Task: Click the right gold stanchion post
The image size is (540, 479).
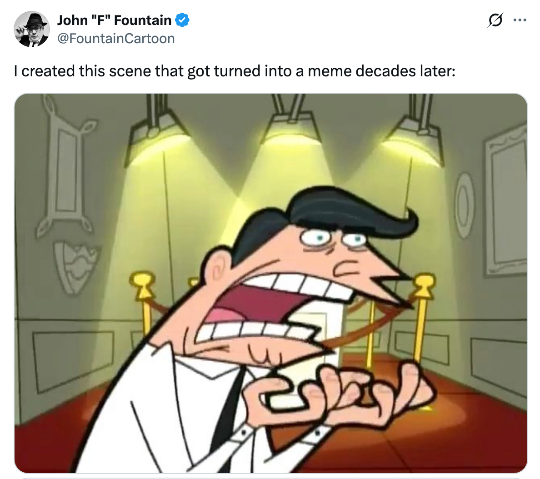Action: (x=423, y=317)
